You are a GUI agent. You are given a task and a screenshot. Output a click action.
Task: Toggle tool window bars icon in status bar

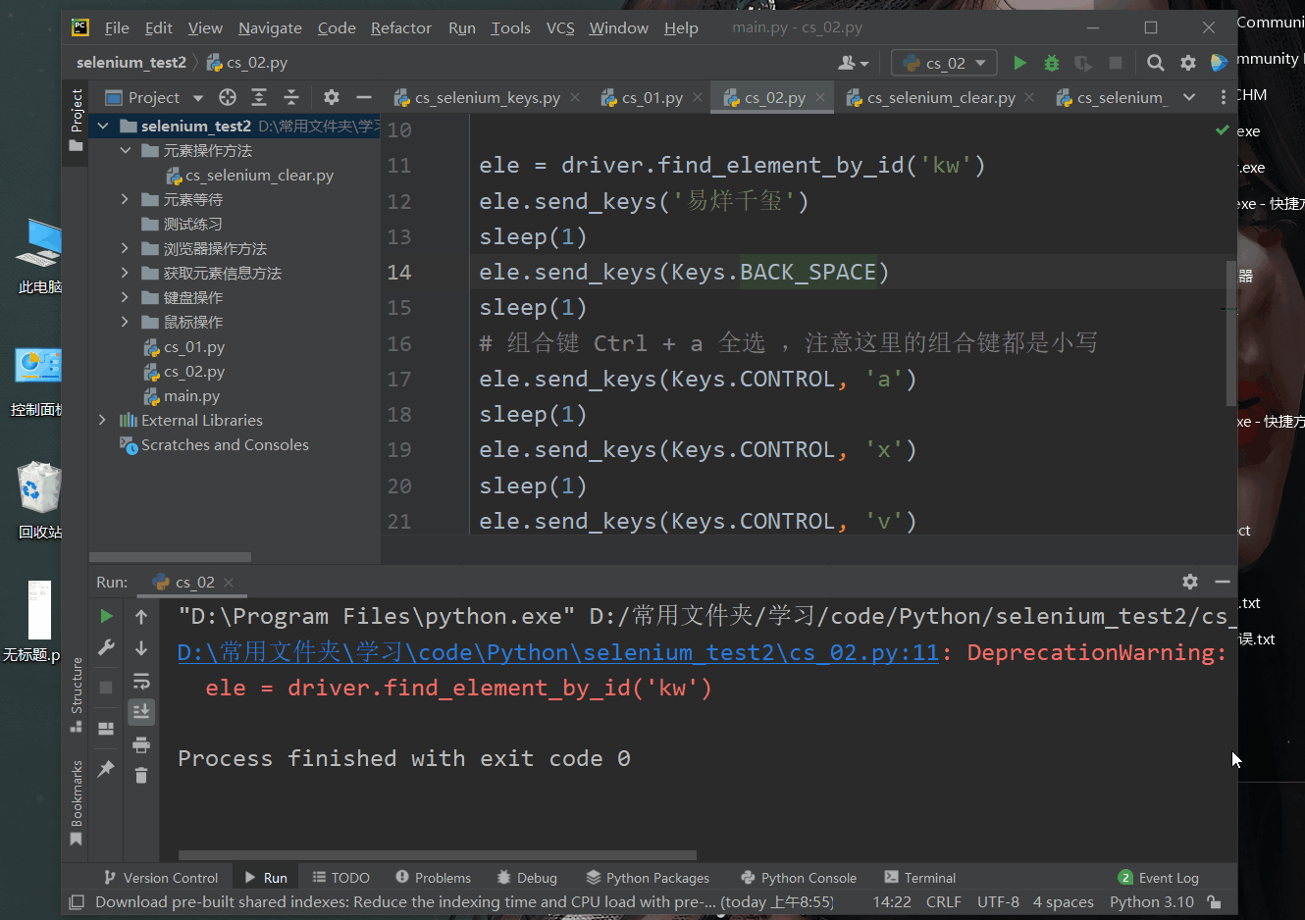(x=77, y=902)
